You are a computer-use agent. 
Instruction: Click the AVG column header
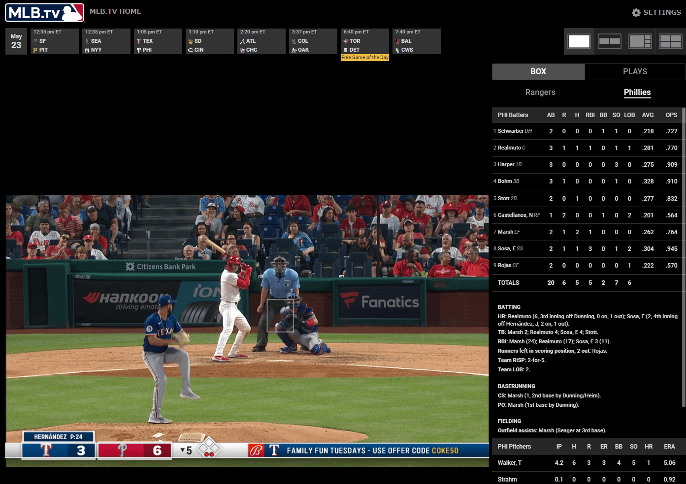648,115
